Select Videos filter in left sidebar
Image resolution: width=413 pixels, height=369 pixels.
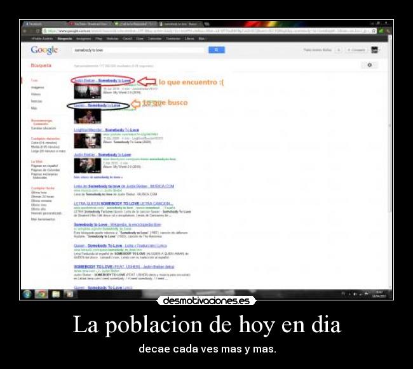click(36, 94)
